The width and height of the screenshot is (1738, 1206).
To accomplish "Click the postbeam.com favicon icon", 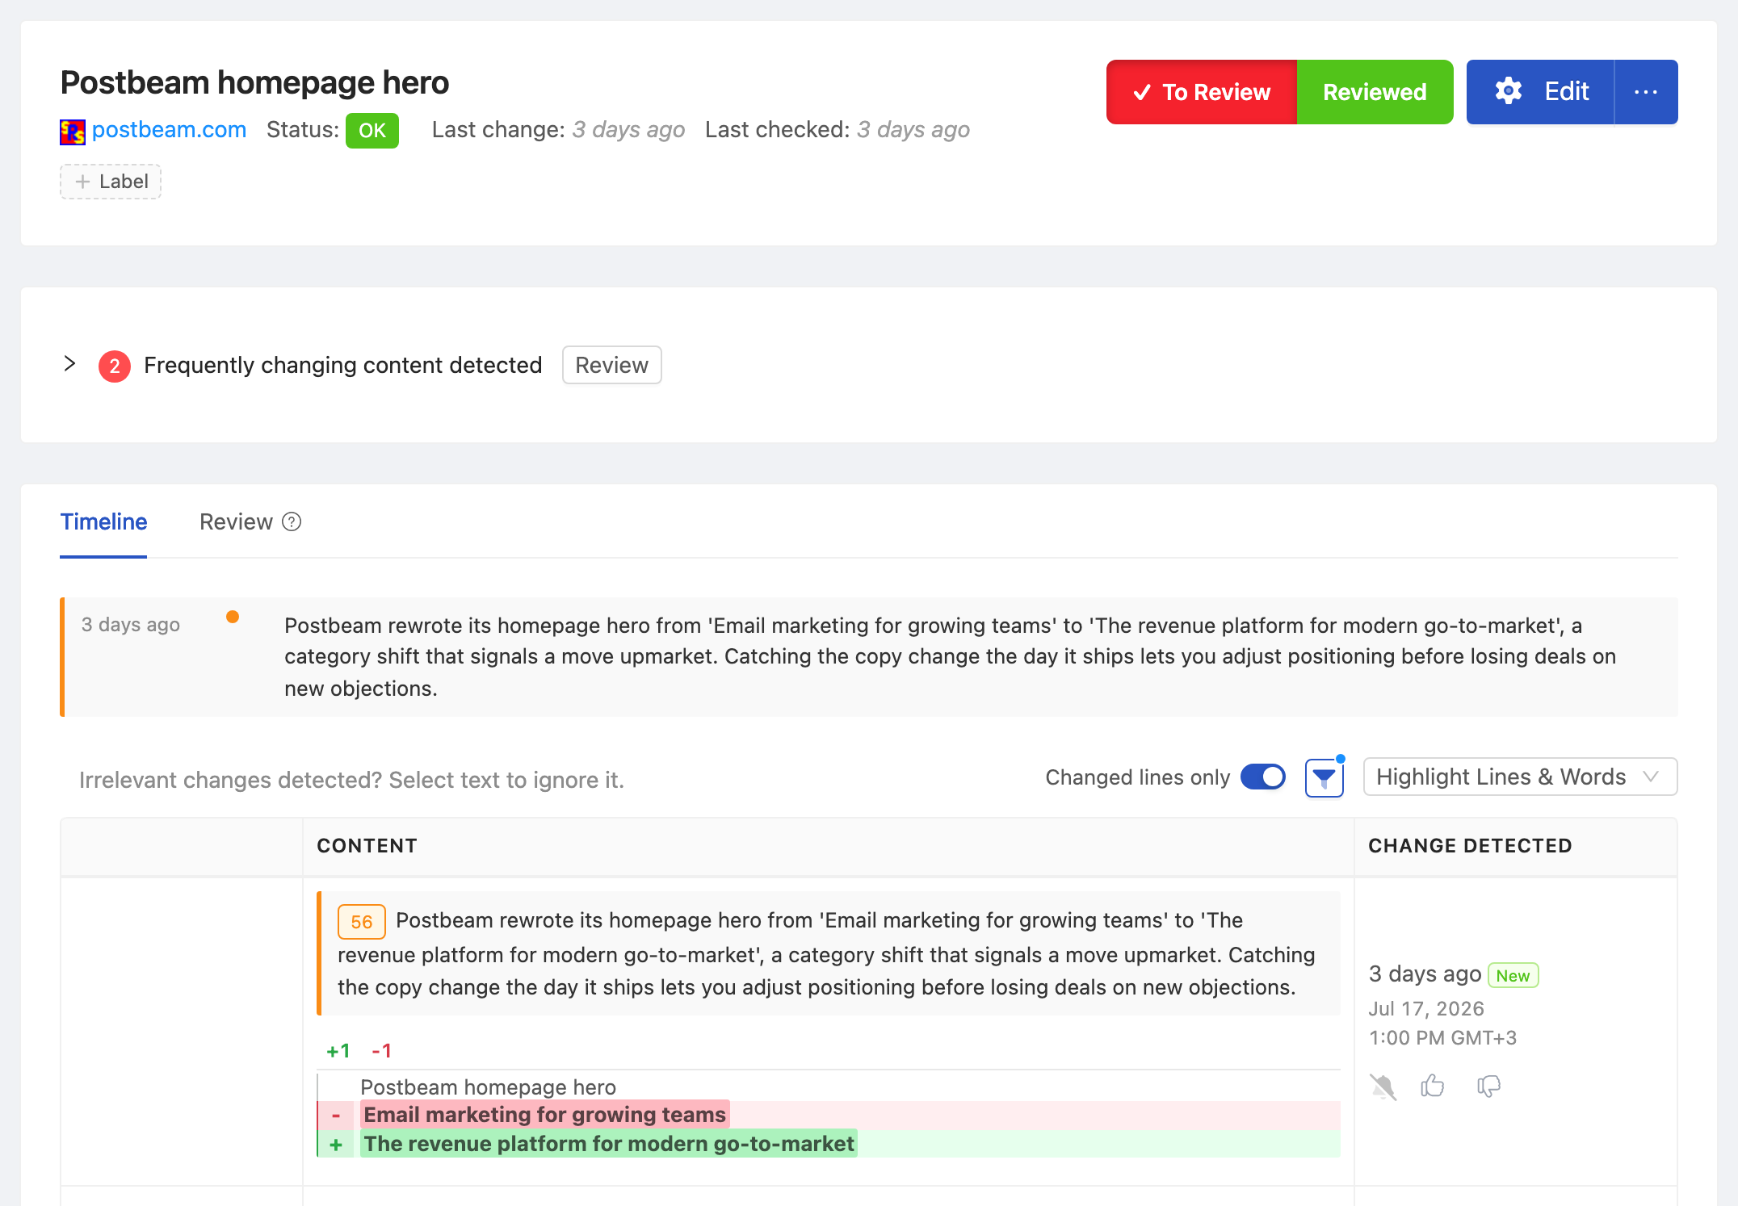I will click(x=73, y=132).
